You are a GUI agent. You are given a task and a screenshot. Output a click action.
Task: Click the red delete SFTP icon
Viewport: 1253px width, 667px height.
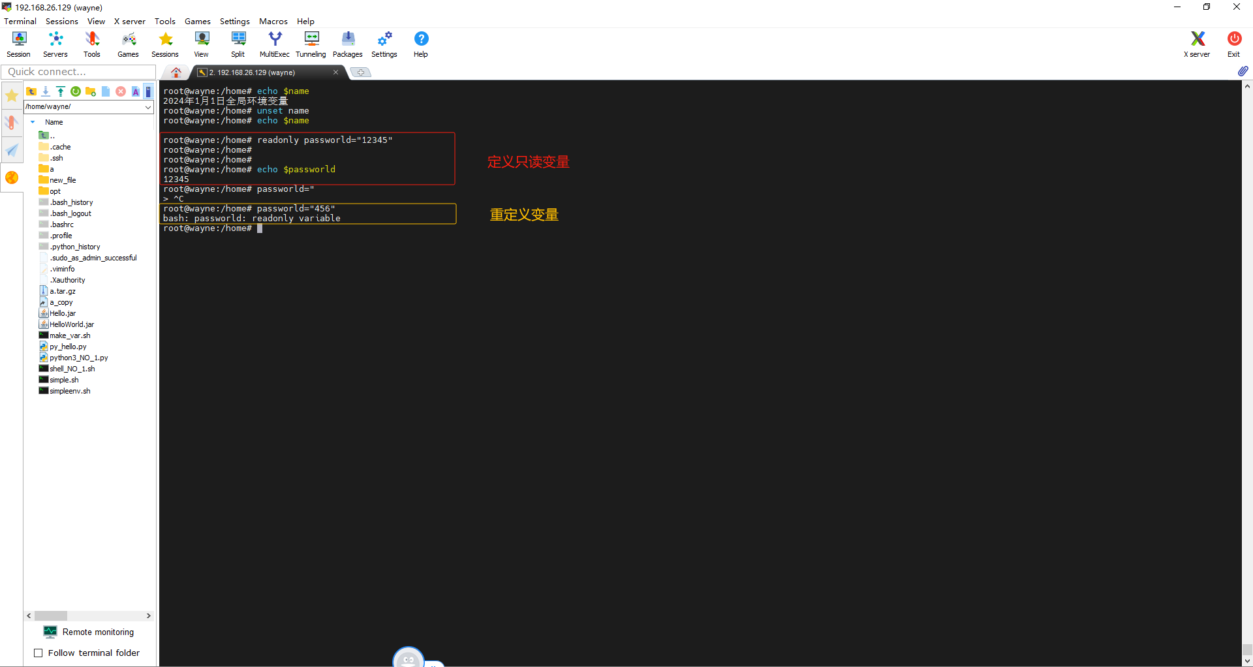121,91
